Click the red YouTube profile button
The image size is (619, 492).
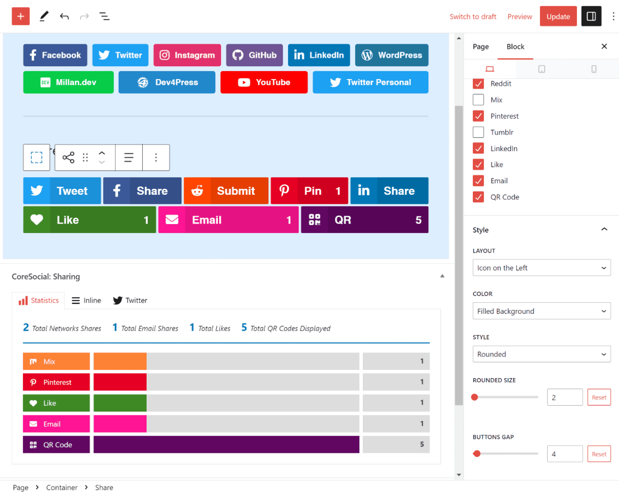[x=264, y=82]
